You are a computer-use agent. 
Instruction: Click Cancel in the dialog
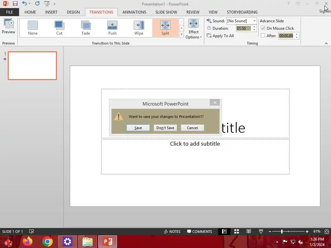pyautogui.click(x=192, y=128)
